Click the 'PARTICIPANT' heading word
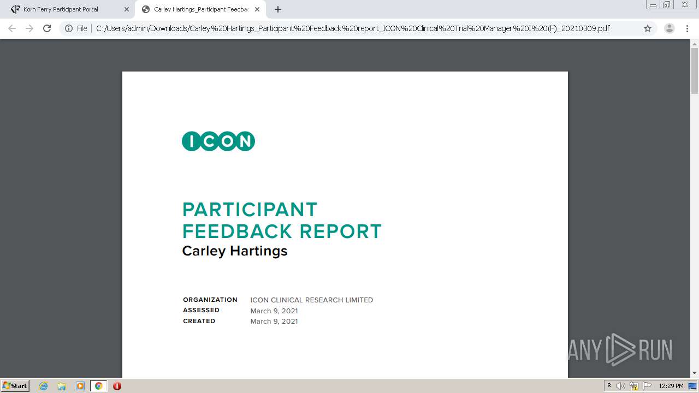Screen dimensions: 699x393 coord(250,210)
